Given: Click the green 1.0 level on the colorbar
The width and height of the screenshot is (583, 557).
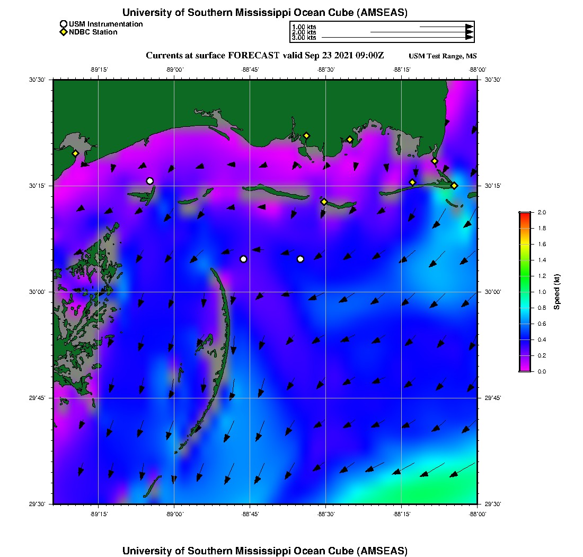Looking at the screenshot, I should point(525,292).
